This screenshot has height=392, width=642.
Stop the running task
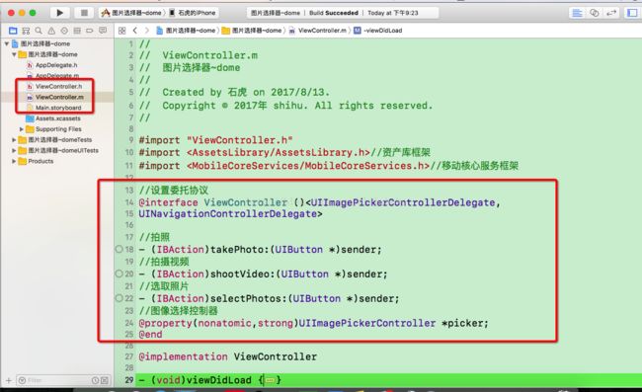(84, 13)
